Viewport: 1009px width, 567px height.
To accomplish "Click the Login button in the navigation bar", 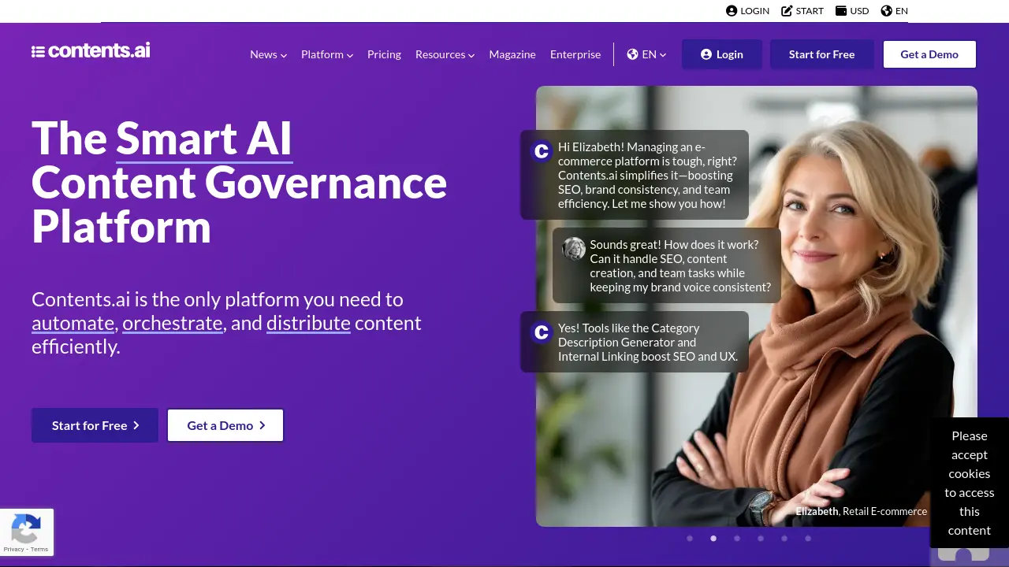I will (x=722, y=54).
